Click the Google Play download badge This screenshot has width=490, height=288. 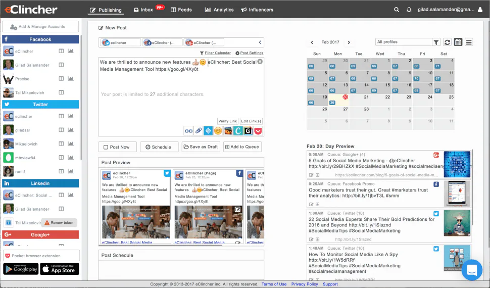click(21, 269)
